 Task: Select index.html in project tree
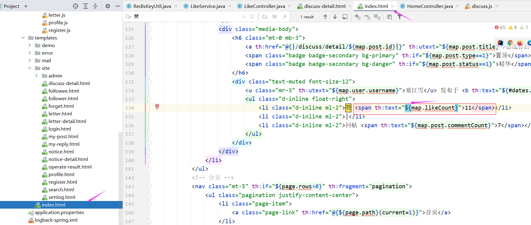tap(53, 205)
